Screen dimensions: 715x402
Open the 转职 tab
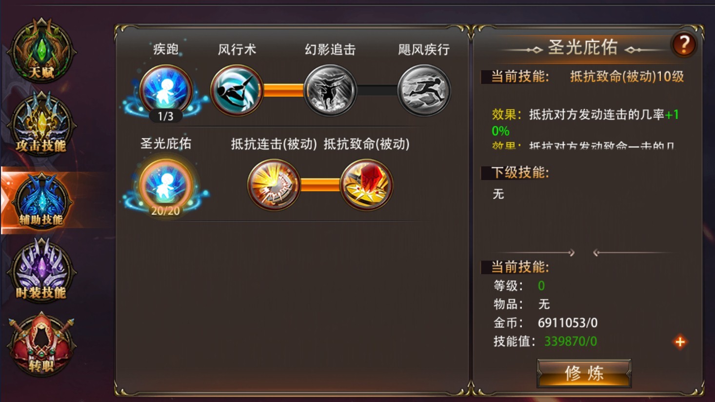pos(41,345)
